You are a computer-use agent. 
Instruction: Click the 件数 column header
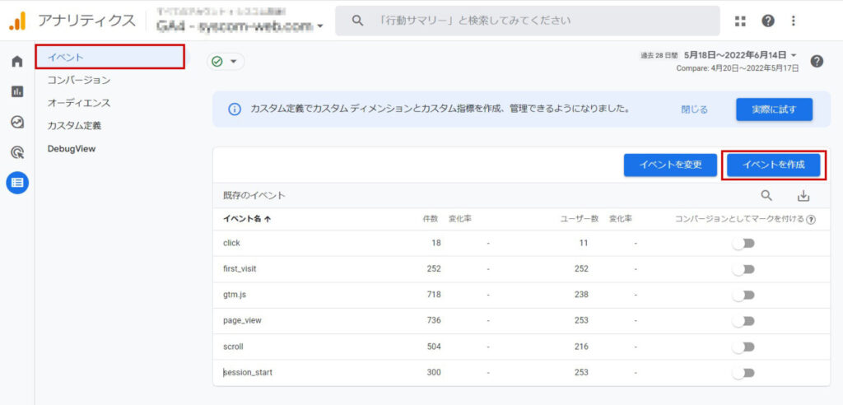(x=430, y=219)
